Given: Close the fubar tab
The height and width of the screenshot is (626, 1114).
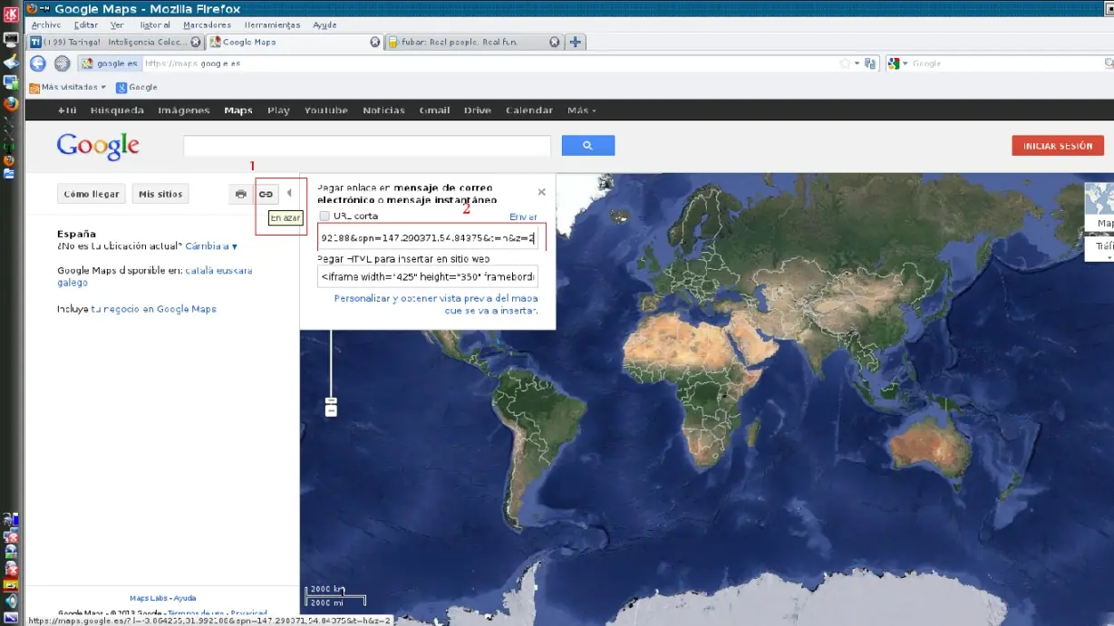Looking at the screenshot, I should pos(555,42).
